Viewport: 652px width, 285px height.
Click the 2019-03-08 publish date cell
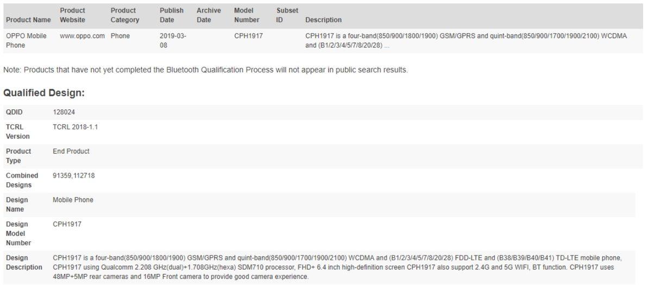(x=173, y=41)
